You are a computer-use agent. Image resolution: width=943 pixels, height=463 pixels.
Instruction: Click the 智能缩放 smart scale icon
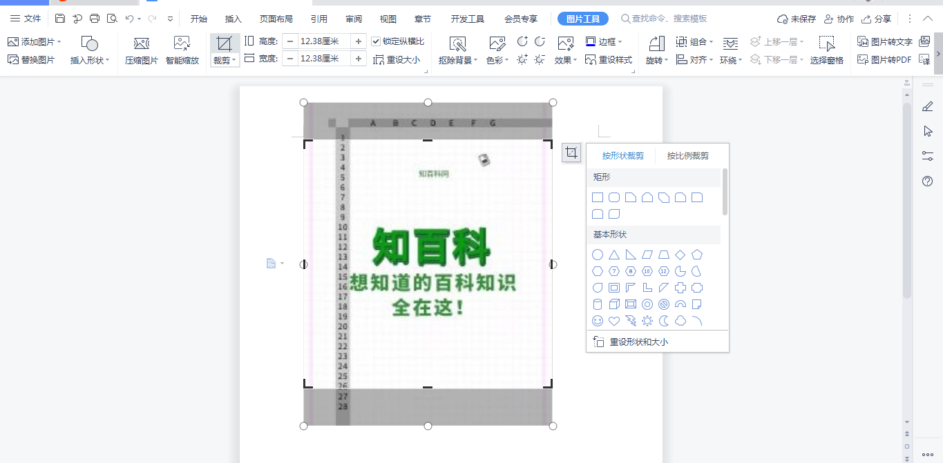(182, 47)
